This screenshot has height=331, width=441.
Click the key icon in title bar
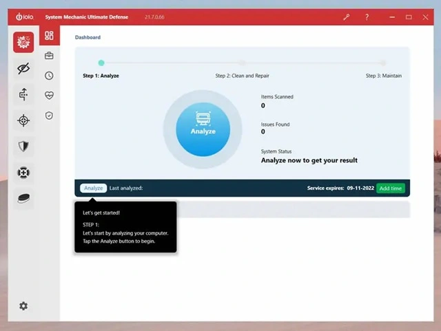347,17
